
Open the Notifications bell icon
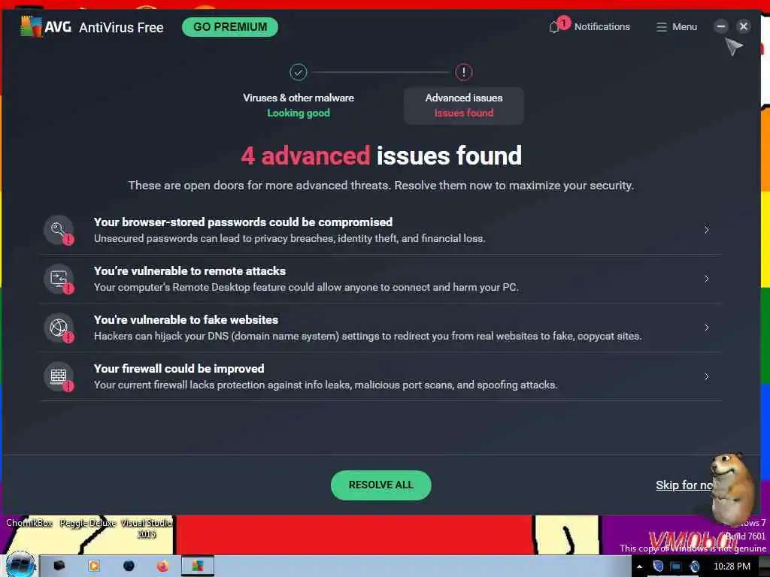(554, 27)
